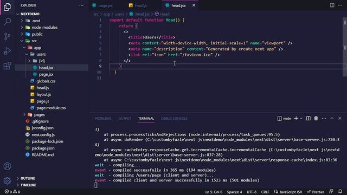Open page.module.css file

pyautogui.click(x=51, y=108)
